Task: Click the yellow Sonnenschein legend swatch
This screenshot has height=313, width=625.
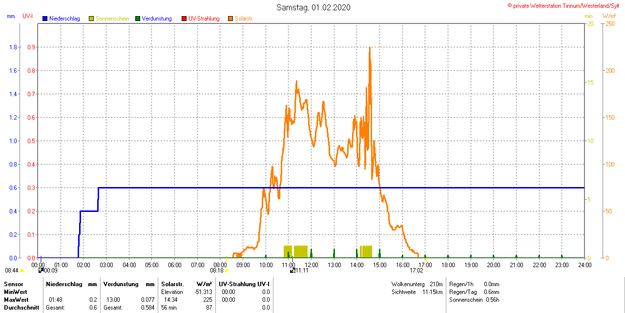Action: click(x=91, y=19)
